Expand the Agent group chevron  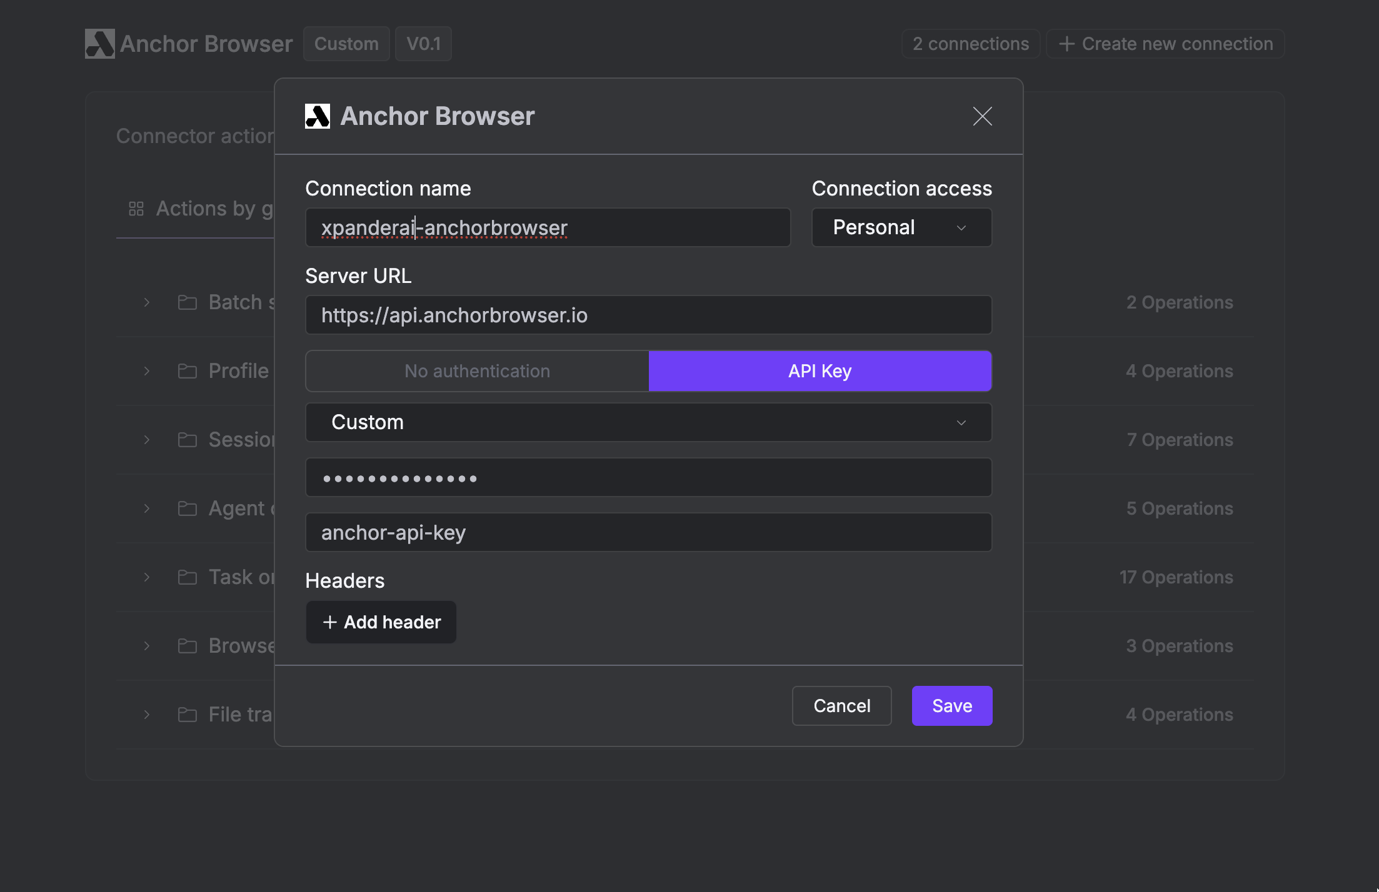pos(147,508)
